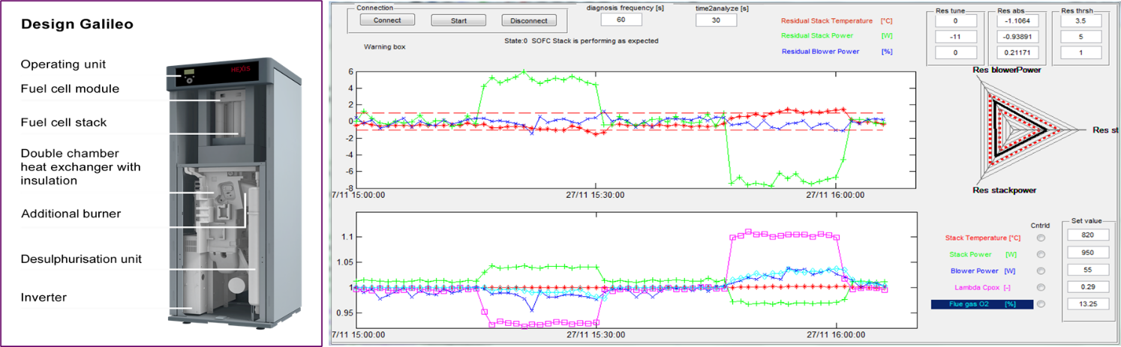
Task: Click the Connect button
Action: [387, 20]
